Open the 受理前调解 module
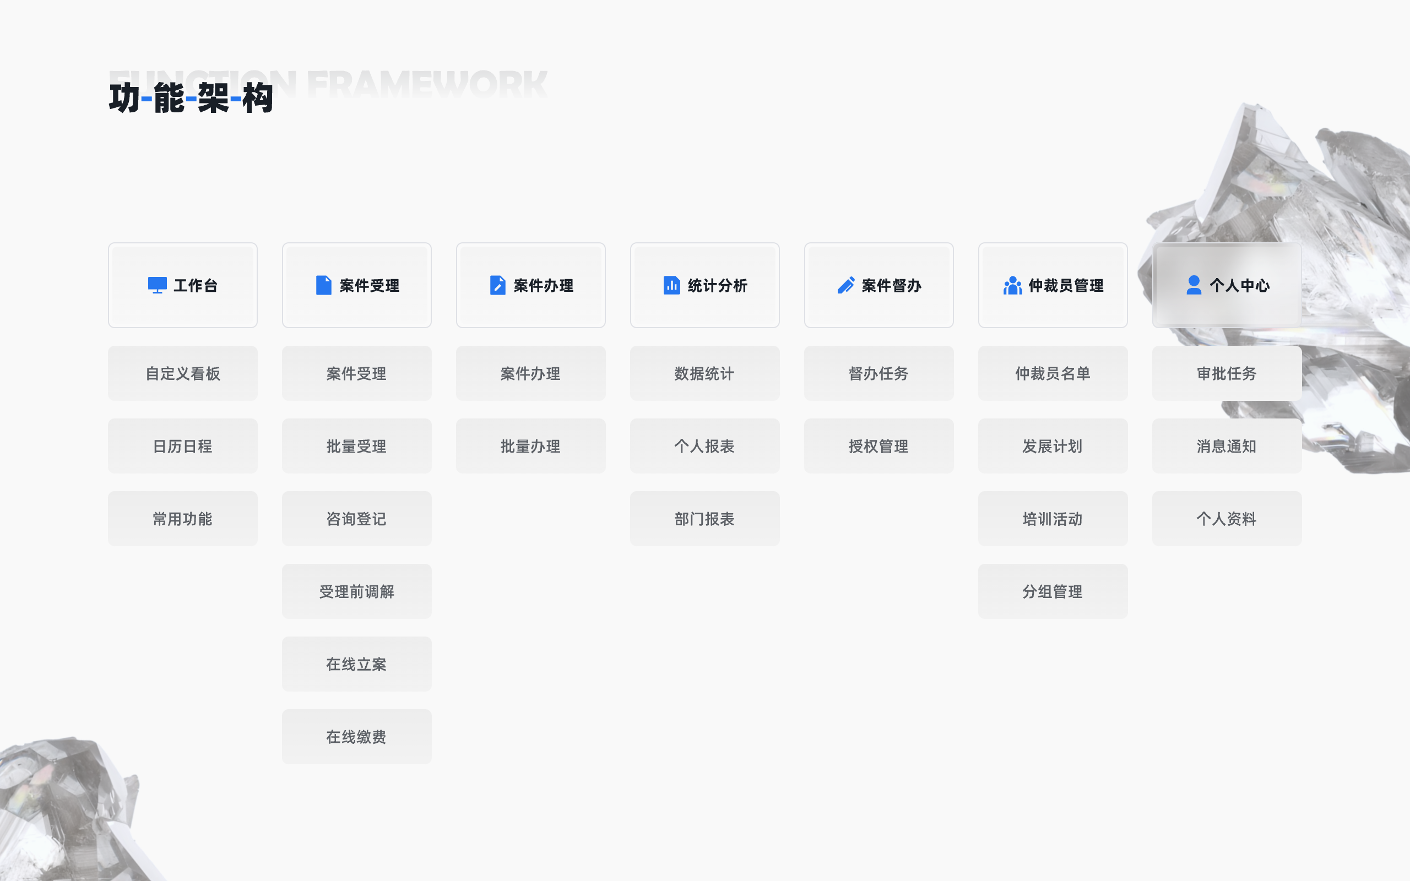The image size is (1410, 881). 356,591
